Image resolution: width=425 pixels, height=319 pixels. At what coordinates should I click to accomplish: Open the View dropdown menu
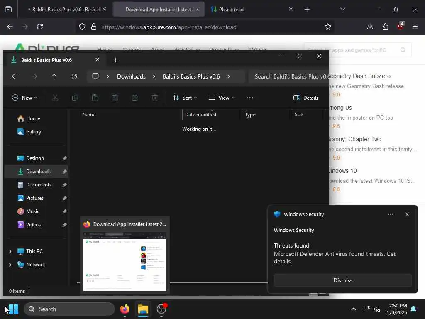point(222,98)
